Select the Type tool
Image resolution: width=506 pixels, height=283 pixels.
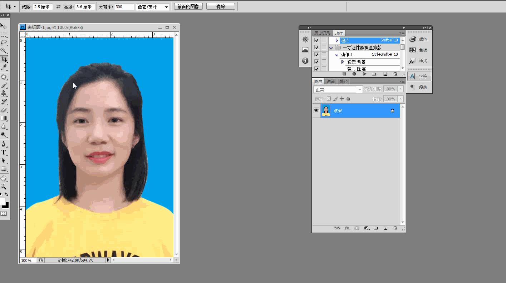tap(4, 152)
